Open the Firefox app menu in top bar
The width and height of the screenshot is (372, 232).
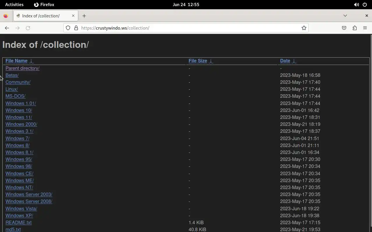[x=44, y=5]
